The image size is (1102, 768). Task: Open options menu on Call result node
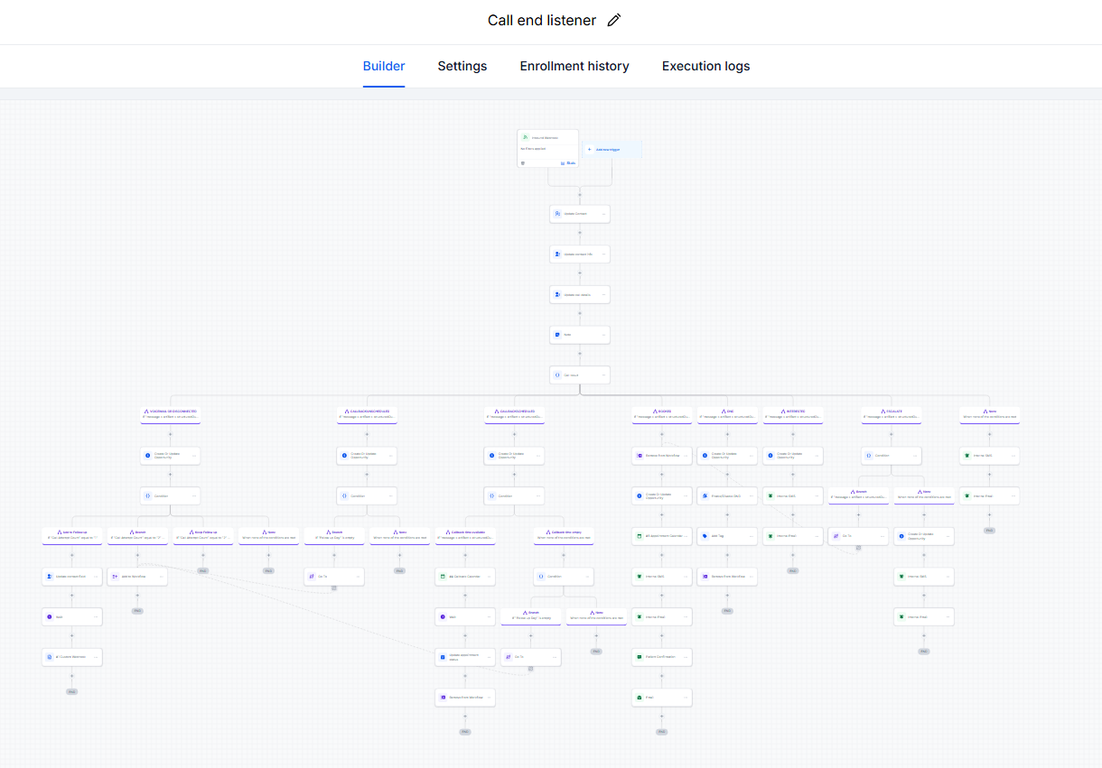[603, 375]
